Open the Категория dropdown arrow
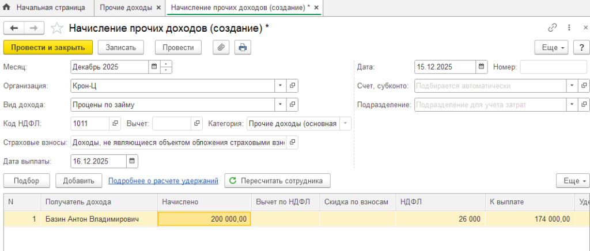 pyautogui.click(x=345, y=123)
